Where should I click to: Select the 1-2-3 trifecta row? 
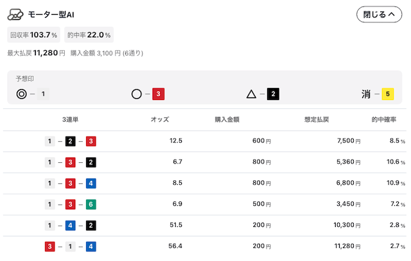click(x=205, y=141)
